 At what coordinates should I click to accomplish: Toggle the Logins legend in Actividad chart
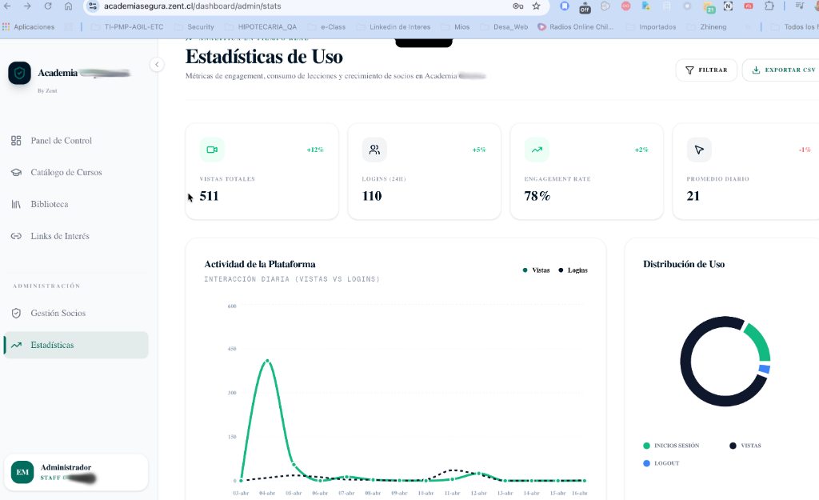click(x=573, y=270)
